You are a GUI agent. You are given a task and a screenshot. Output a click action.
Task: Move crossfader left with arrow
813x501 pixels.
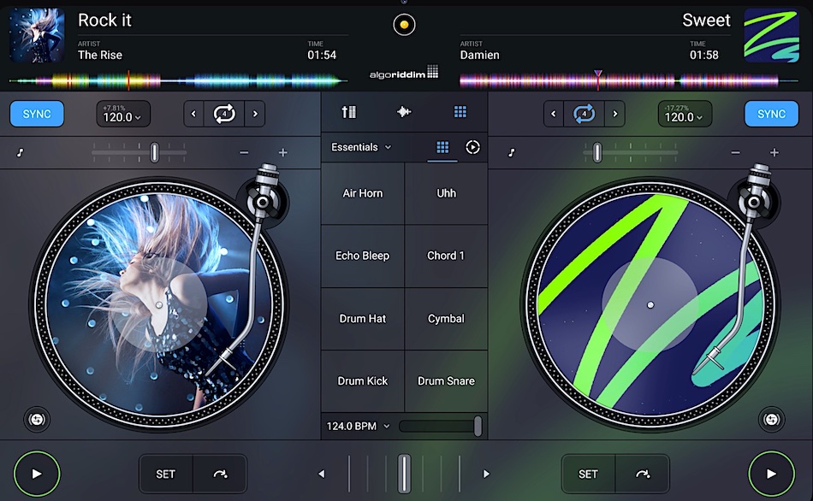click(x=322, y=474)
